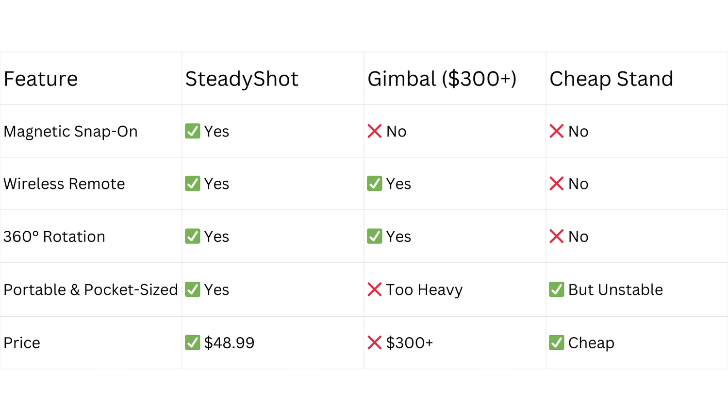This screenshot has height=410, width=728.
Task: Click the Price row label
Action: [22, 342]
